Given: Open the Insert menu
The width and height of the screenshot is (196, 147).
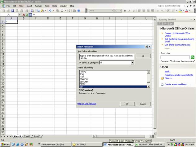Looking at the screenshot, I should [x=29, y=6].
